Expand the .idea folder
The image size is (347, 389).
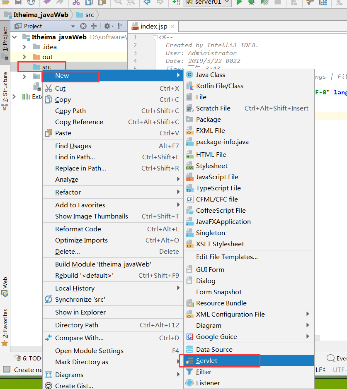pyautogui.click(x=24, y=47)
